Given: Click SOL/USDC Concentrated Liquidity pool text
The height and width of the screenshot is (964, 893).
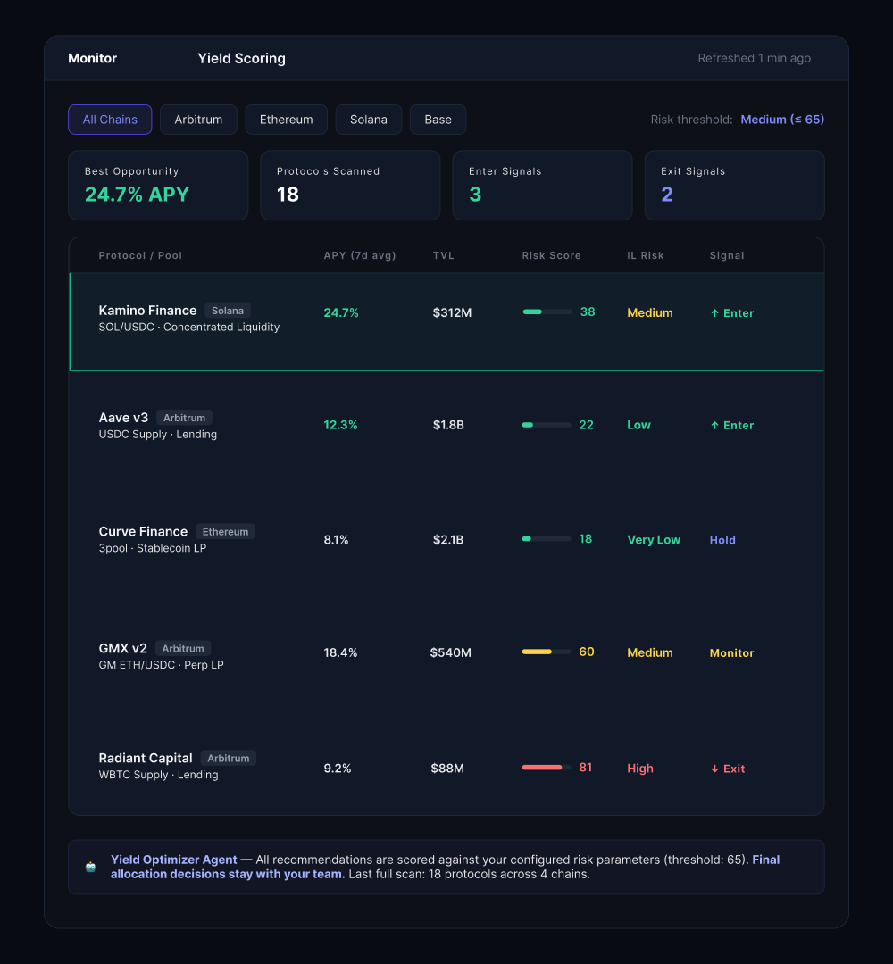Looking at the screenshot, I should (188, 327).
